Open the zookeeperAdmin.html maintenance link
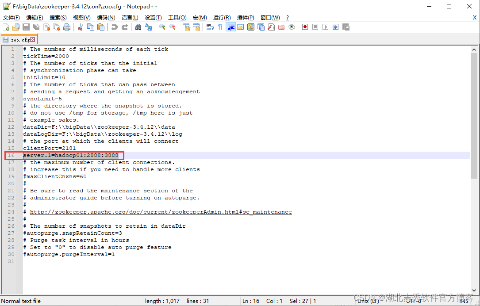 point(161,212)
